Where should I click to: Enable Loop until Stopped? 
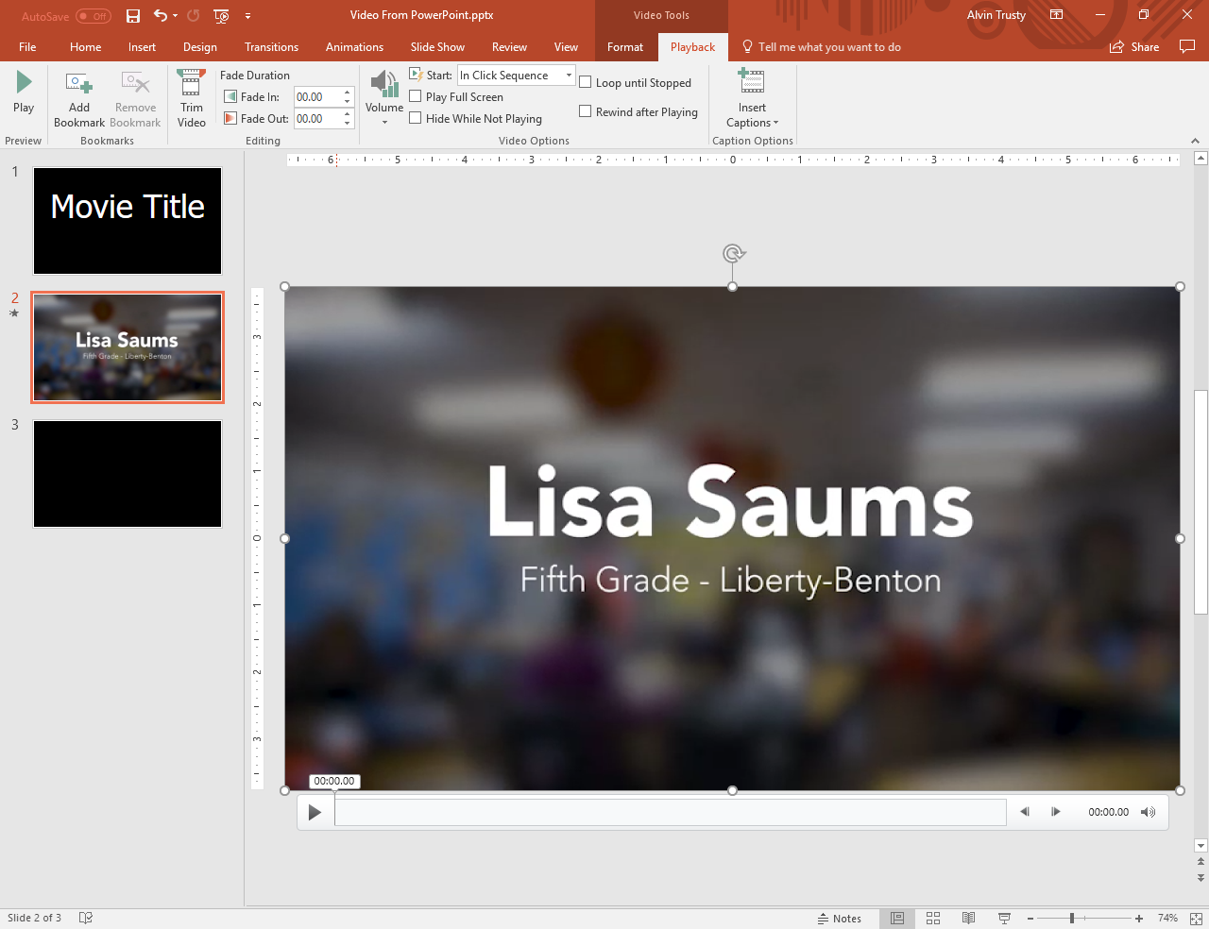coord(585,82)
